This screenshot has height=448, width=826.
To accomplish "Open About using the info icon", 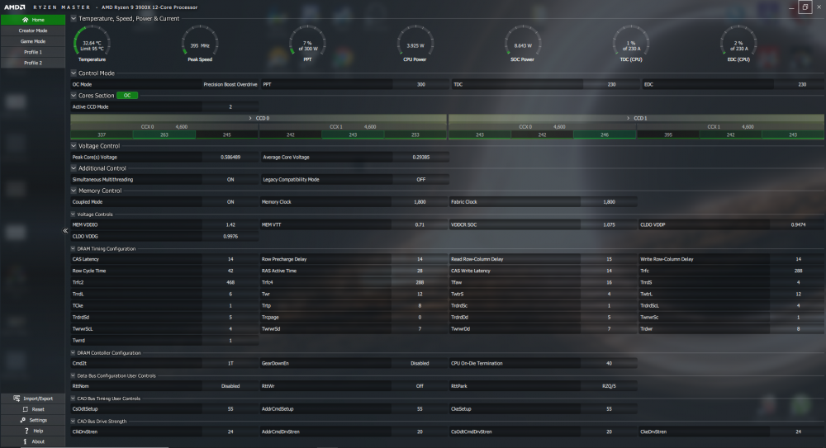I will (x=25, y=441).
